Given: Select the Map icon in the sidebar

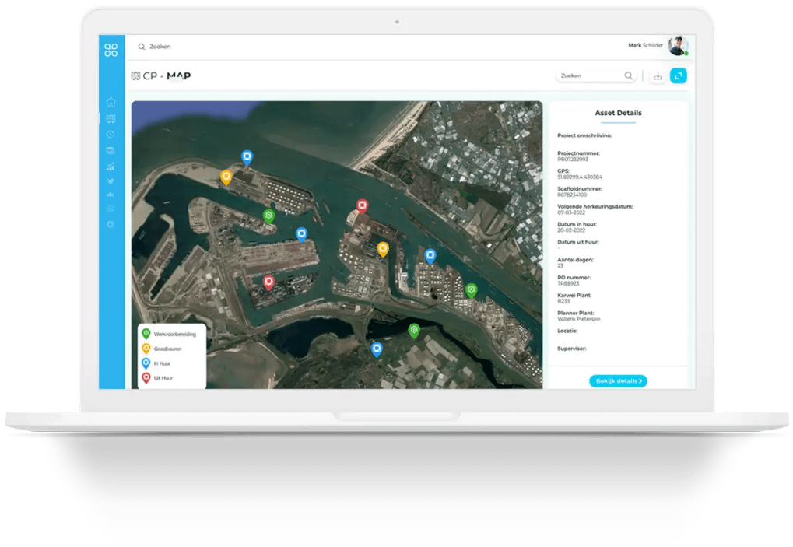Looking at the screenshot, I should 111,118.
